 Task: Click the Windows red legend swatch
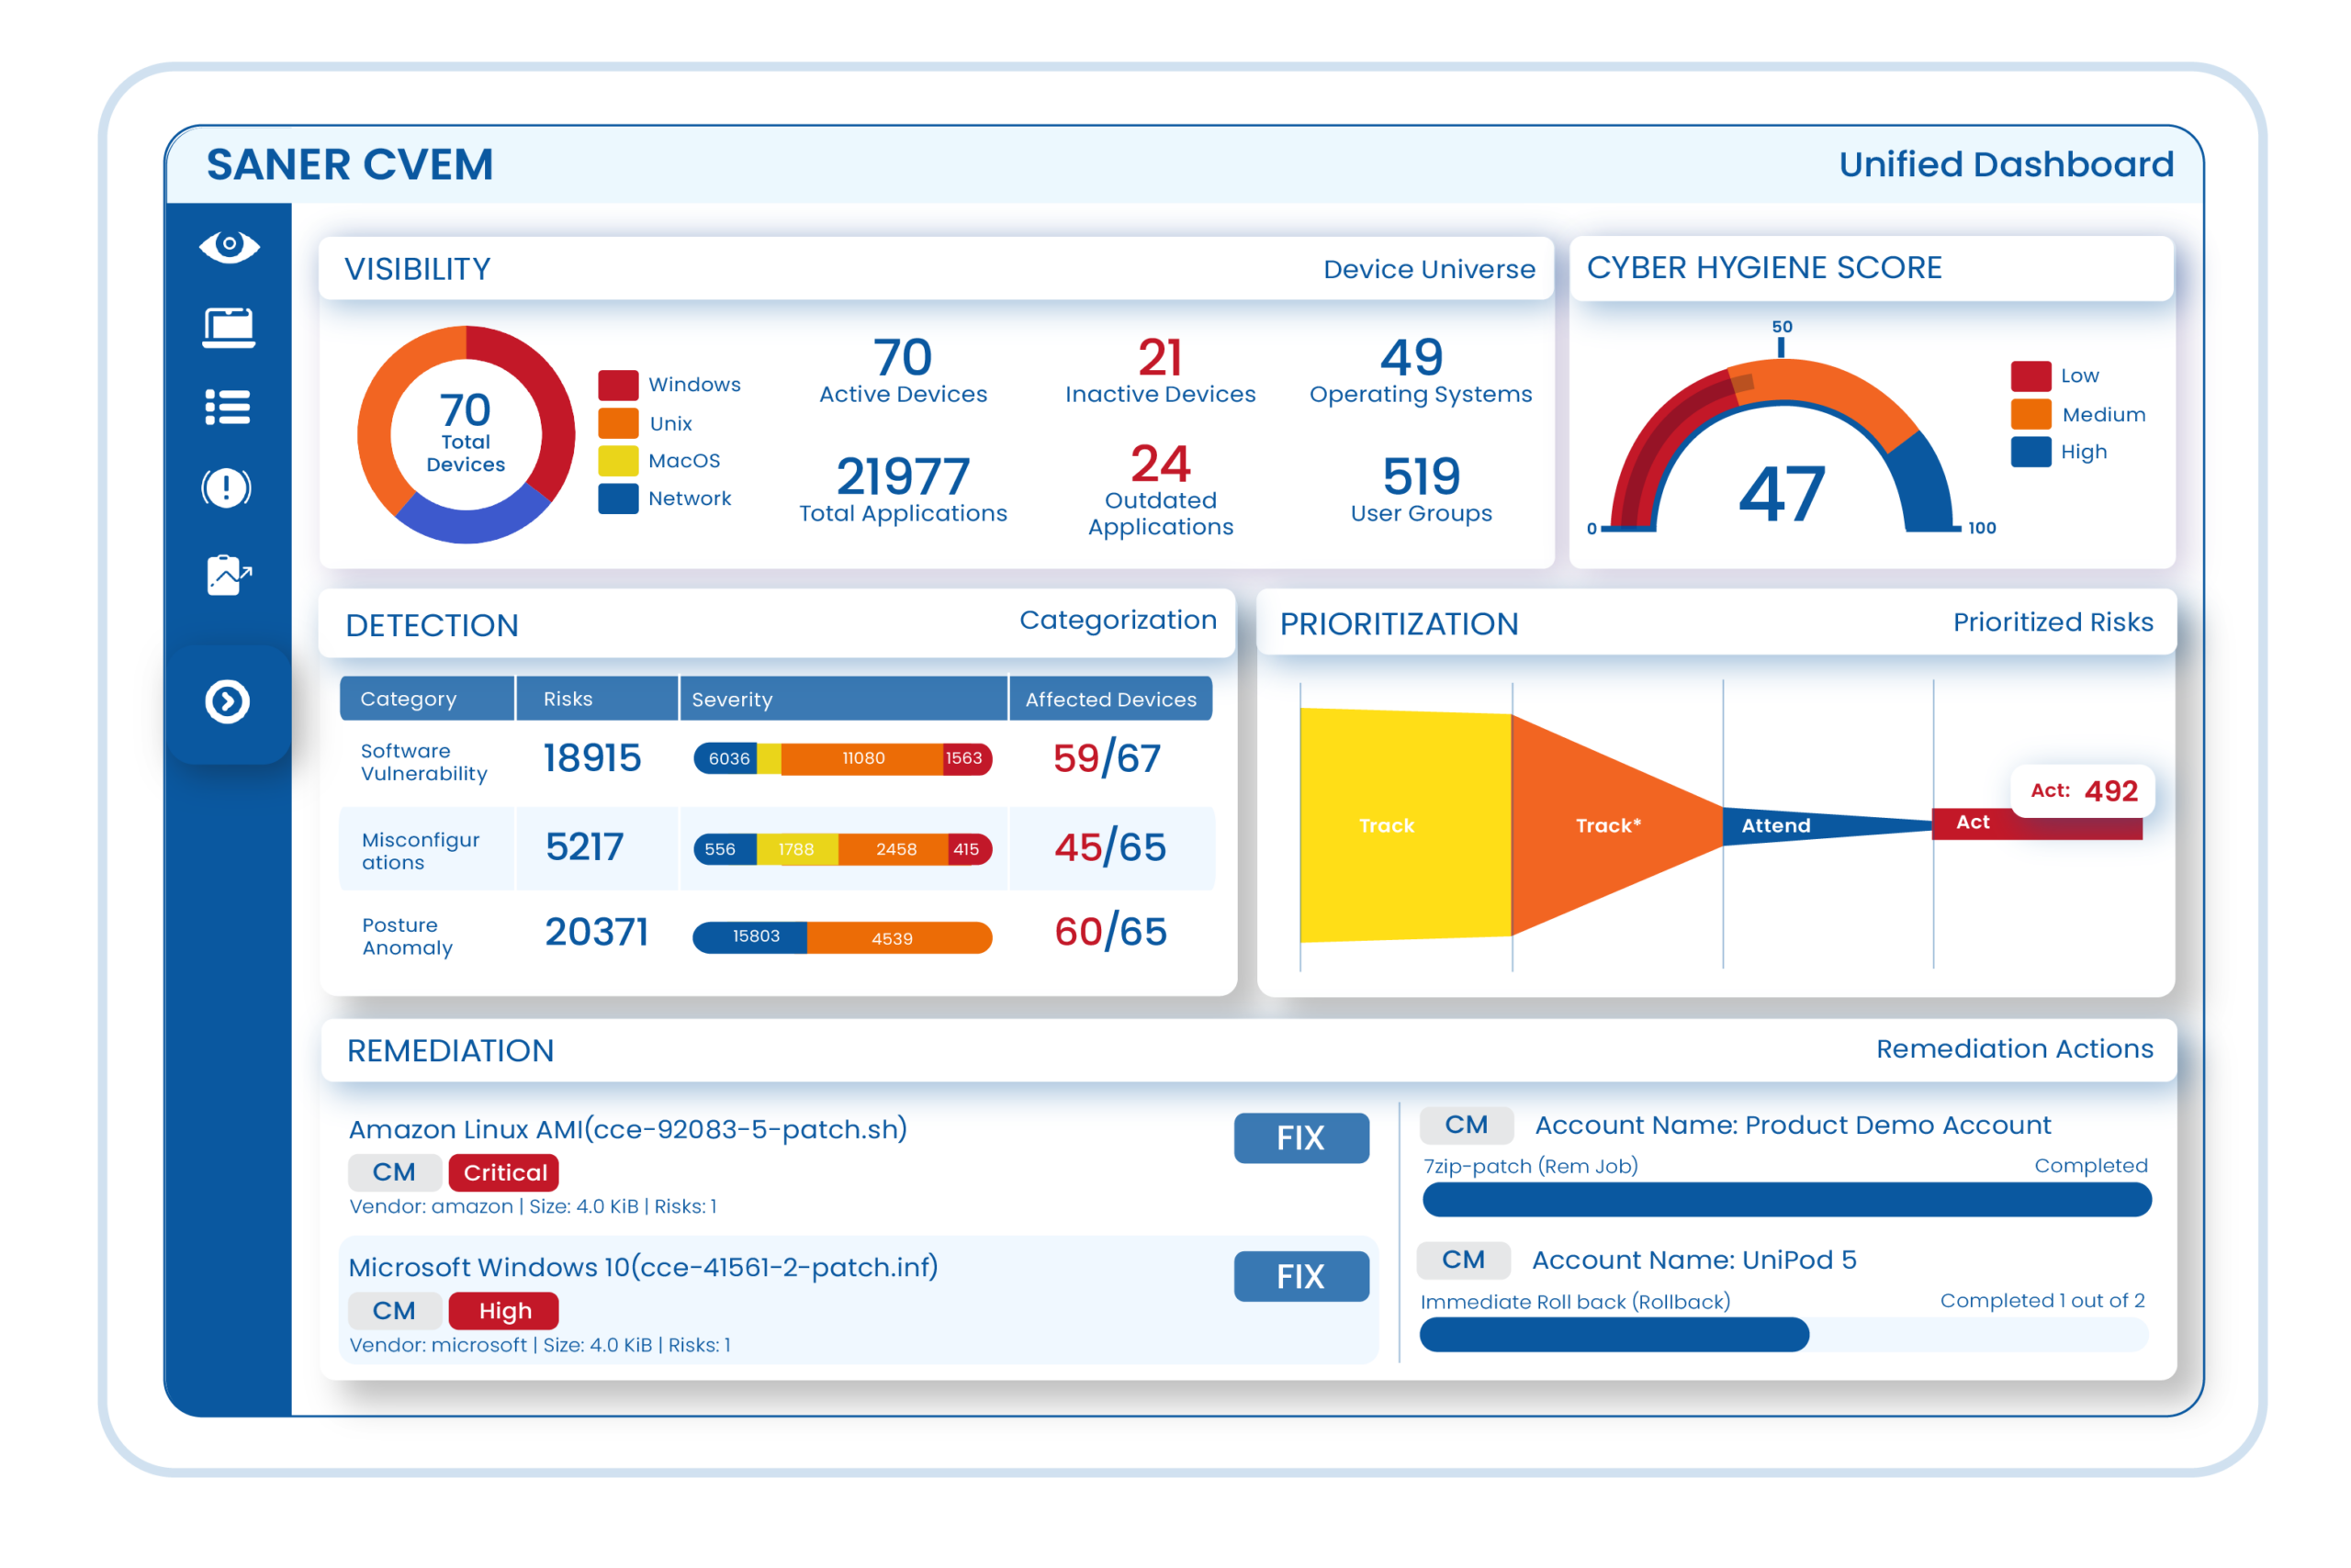[618, 385]
